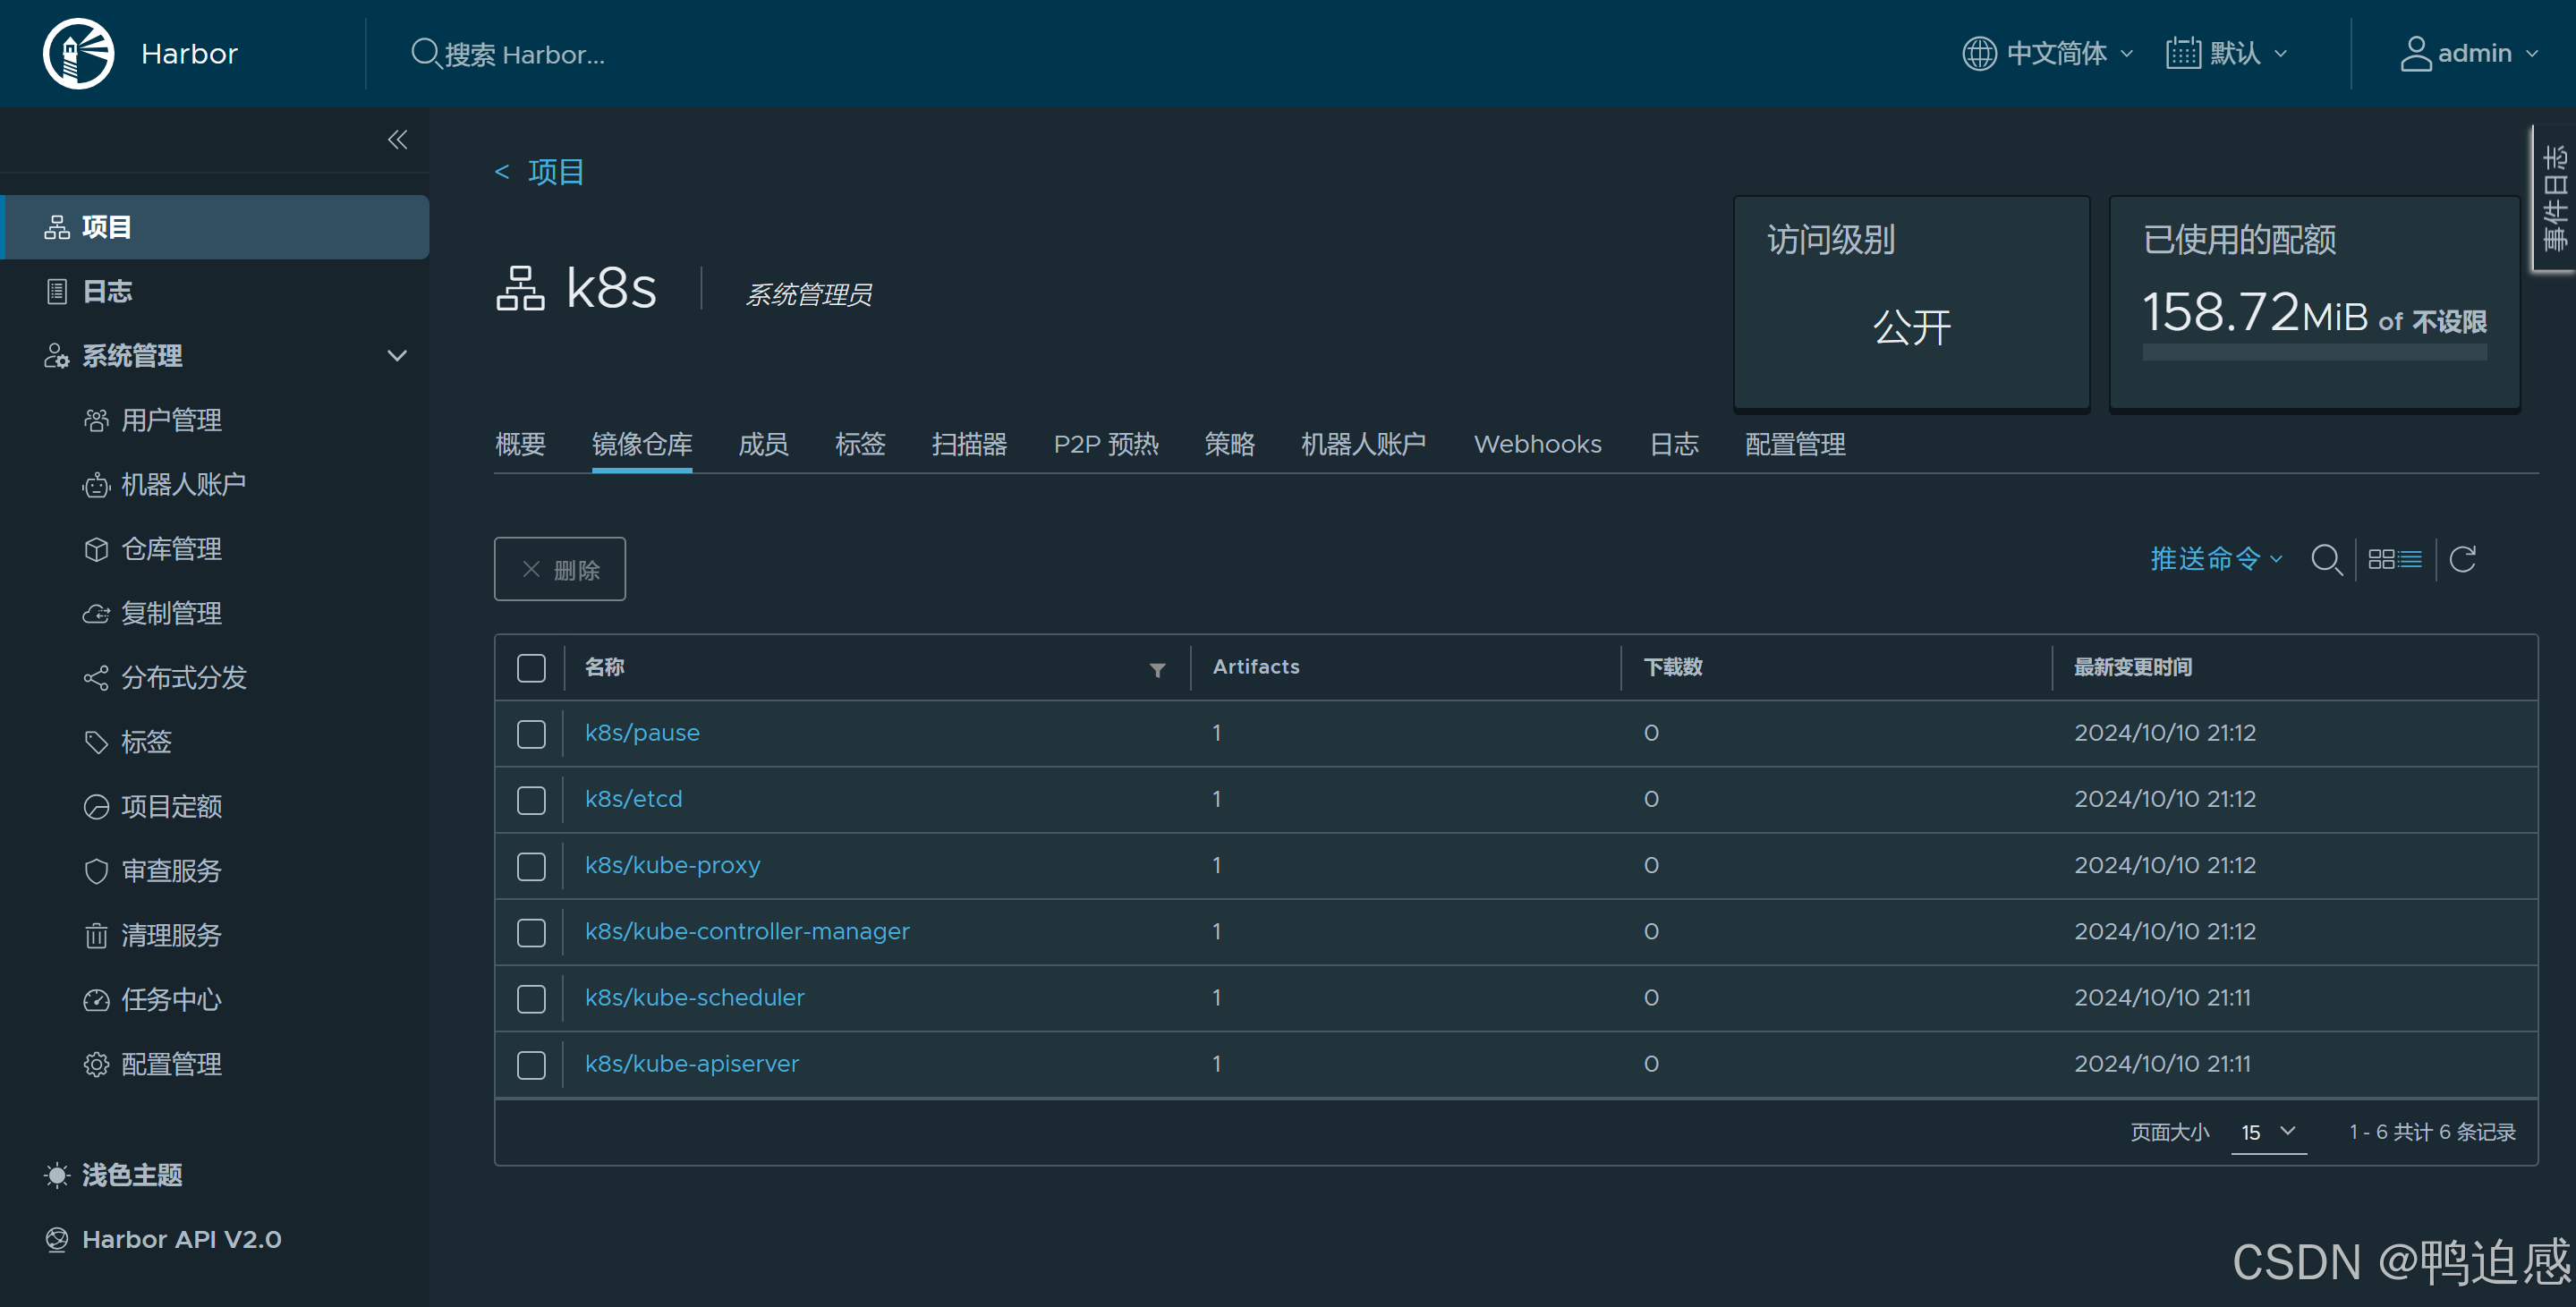Viewport: 2576px width, 1307px height.
Task: Collapse sidebar with double chevron icon
Action: coord(397,139)
